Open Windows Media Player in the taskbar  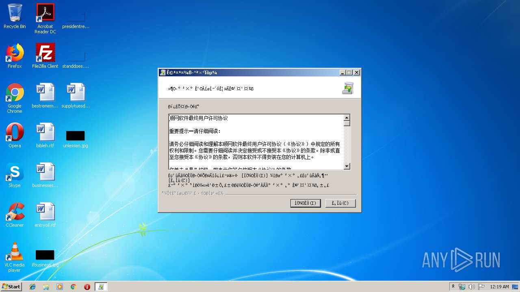pyautogui.click(x=60, y=287)
